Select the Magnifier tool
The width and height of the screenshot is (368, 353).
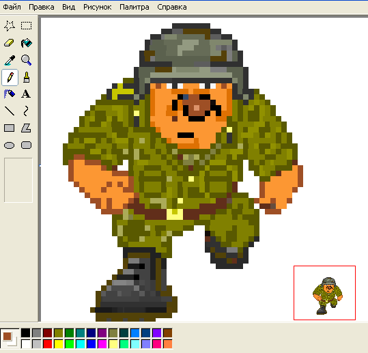pos(26,60)
